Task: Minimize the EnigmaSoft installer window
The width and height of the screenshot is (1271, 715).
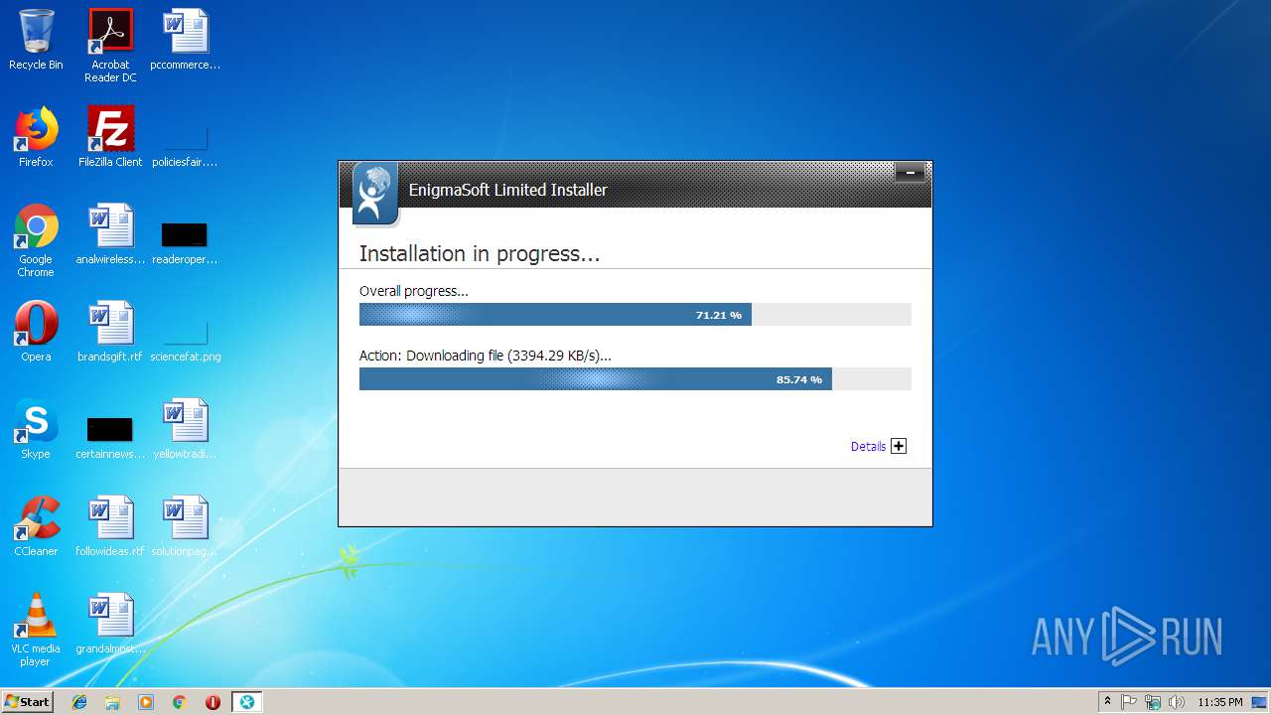Action: [910, 173]
